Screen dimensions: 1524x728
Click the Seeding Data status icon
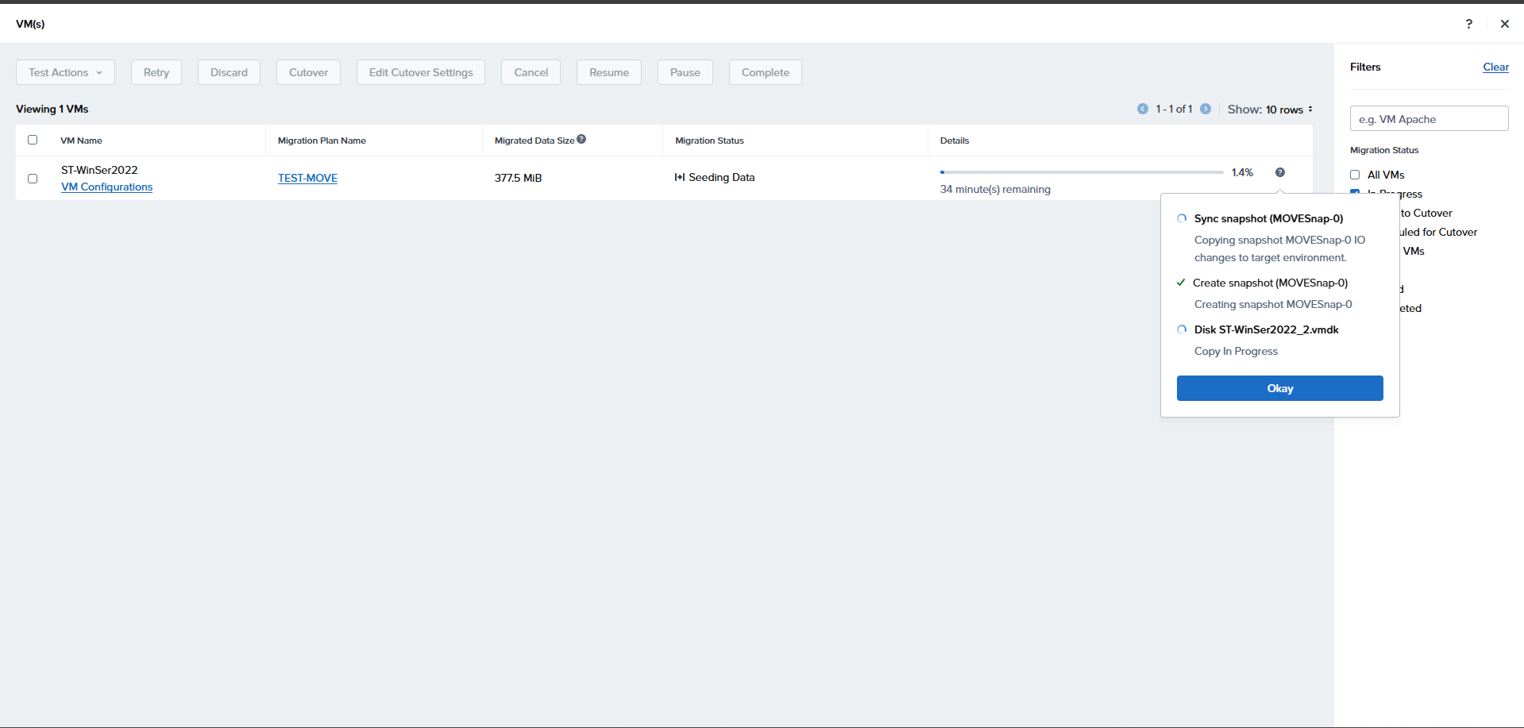coord(680,177)
